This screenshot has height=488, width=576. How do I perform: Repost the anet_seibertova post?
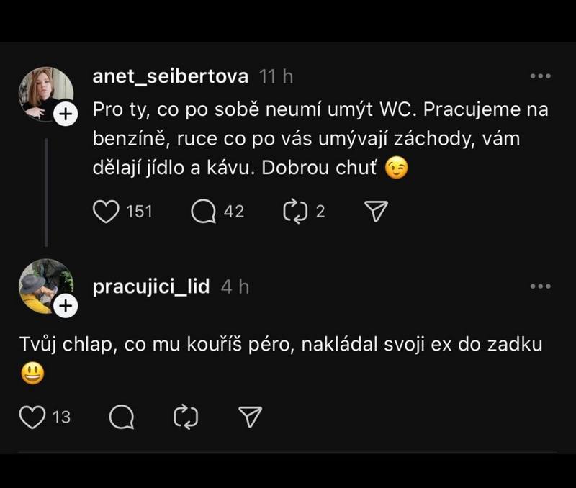pos(296,211)
